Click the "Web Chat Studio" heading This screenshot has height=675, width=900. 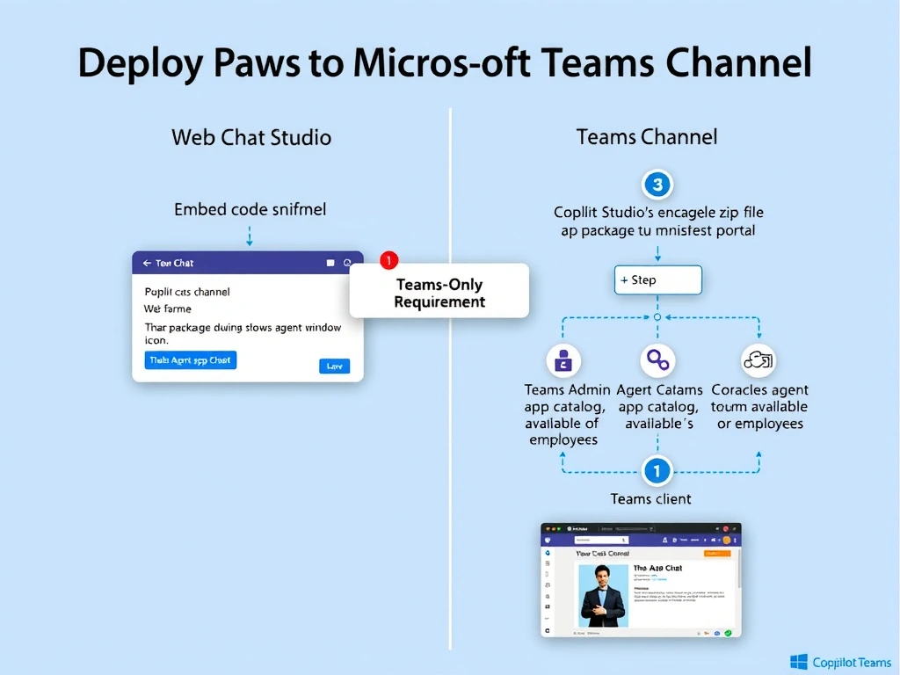[x=251, y=138]
